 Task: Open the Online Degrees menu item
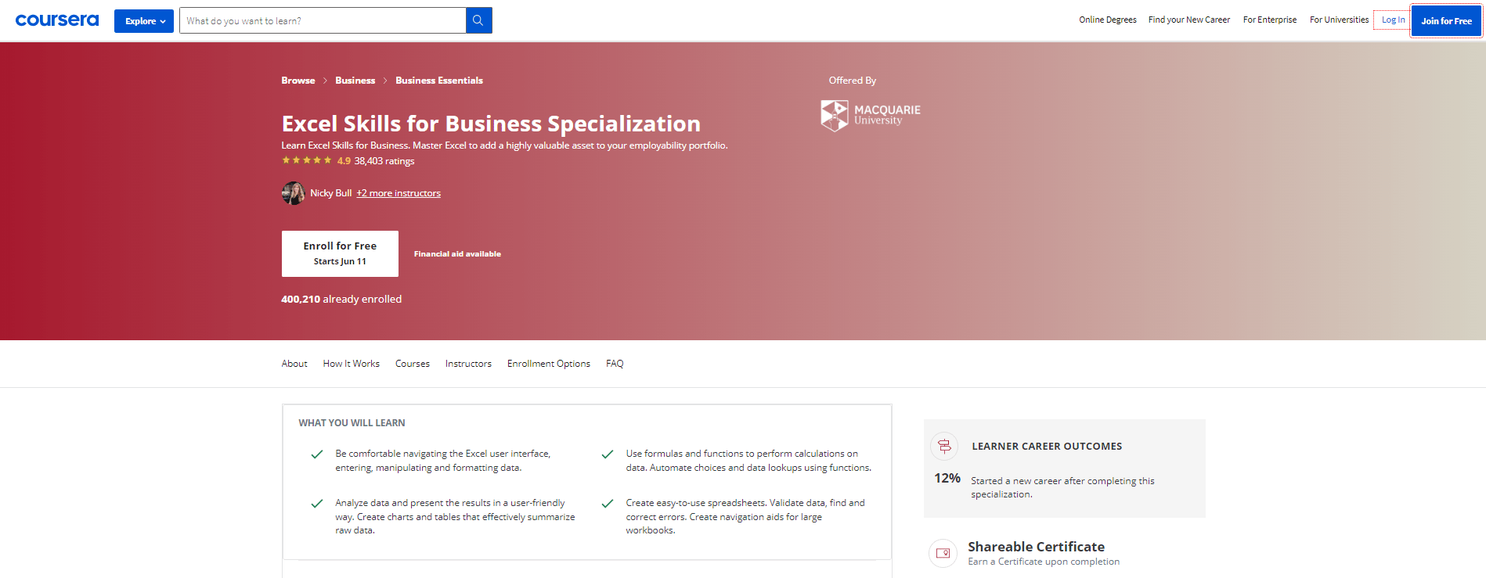[1107, 20]
